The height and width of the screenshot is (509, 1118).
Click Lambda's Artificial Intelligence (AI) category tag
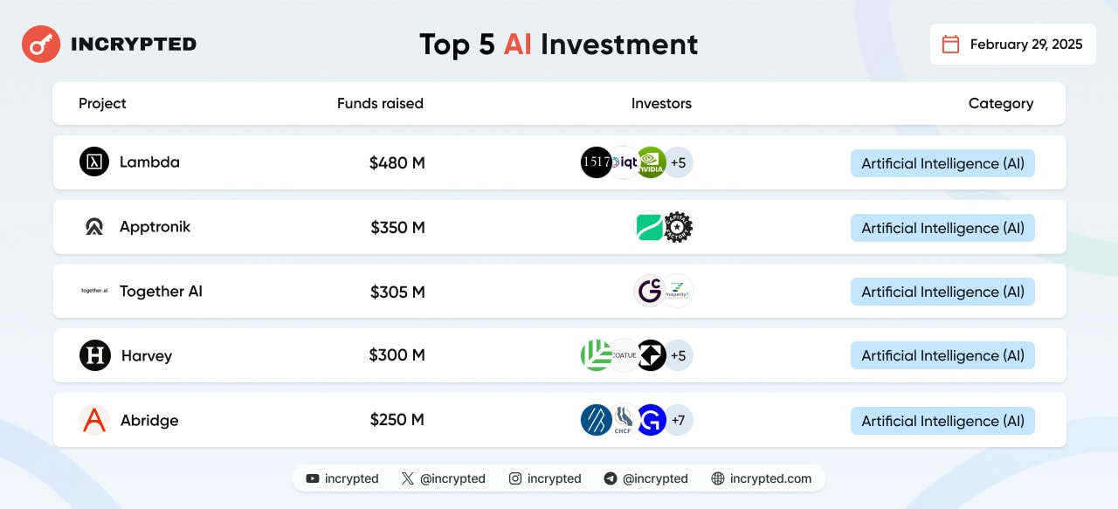click(942, 163)
